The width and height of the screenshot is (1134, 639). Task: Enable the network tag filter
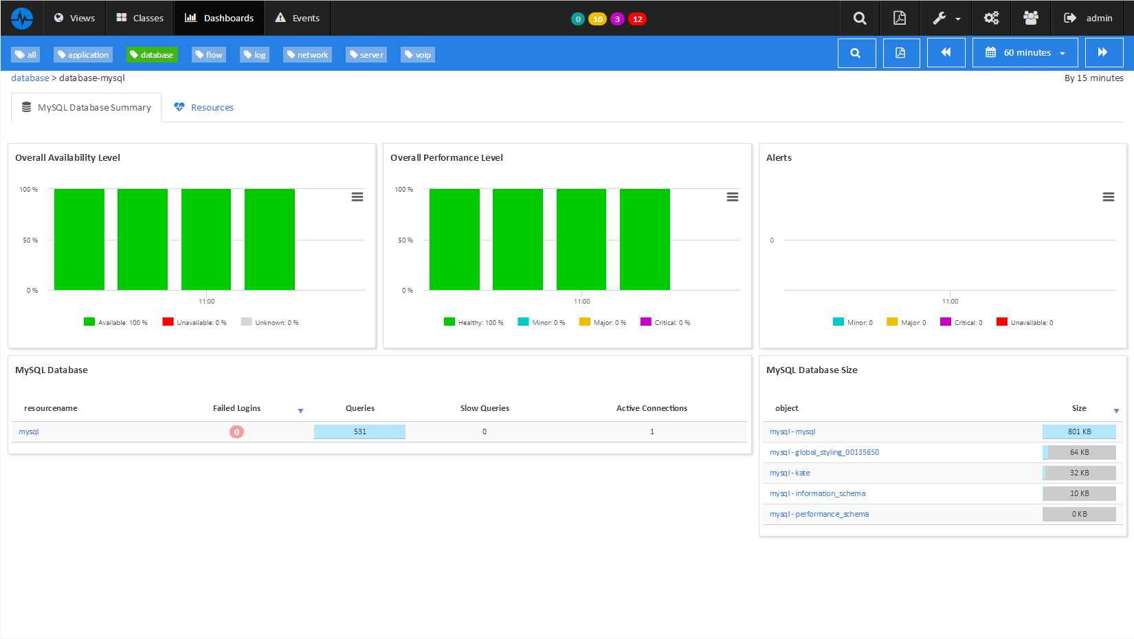(307, 54)
